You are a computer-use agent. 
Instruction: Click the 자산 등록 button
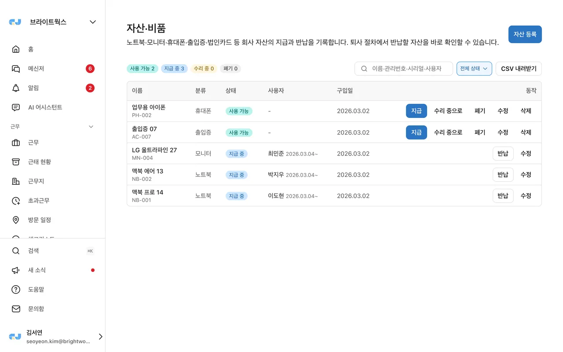pyautogui.click(x=525, y=34)
